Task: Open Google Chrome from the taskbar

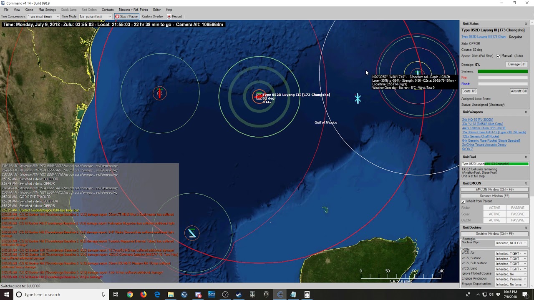Action: (x=130, y=295)
